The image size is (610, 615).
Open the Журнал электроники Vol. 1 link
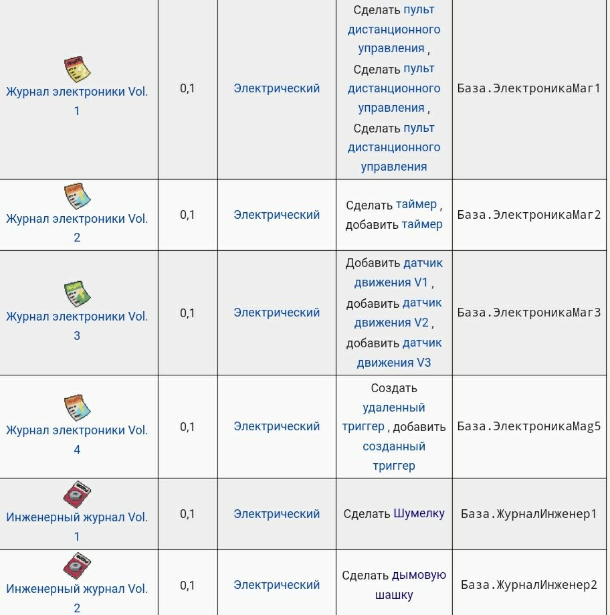77,92
